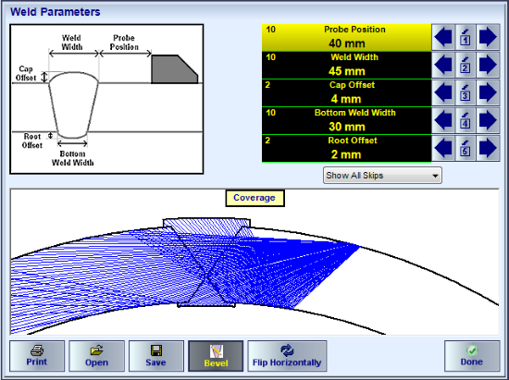The width and height of the screenshot is (509, 380).
Task: Open the Show All Skips dropdown
Action: pos(382,176)
